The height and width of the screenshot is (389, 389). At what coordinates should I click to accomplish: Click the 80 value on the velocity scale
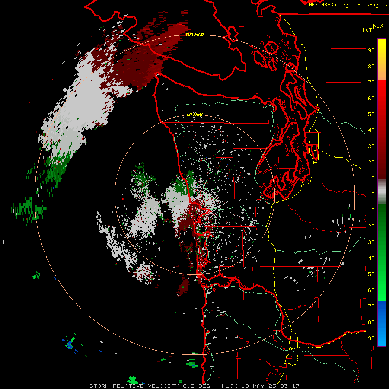click(x=371, y=66)
